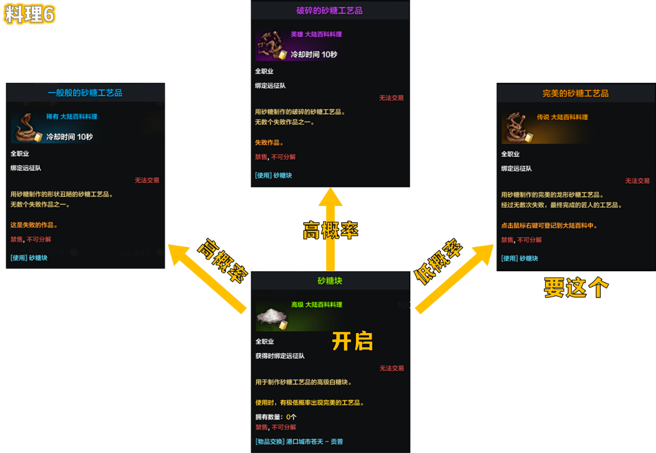Image resolution: width=656 pixels, height=453 pixels.
Task: Click the 要这个 caption
Action: (x=576, y=288)
